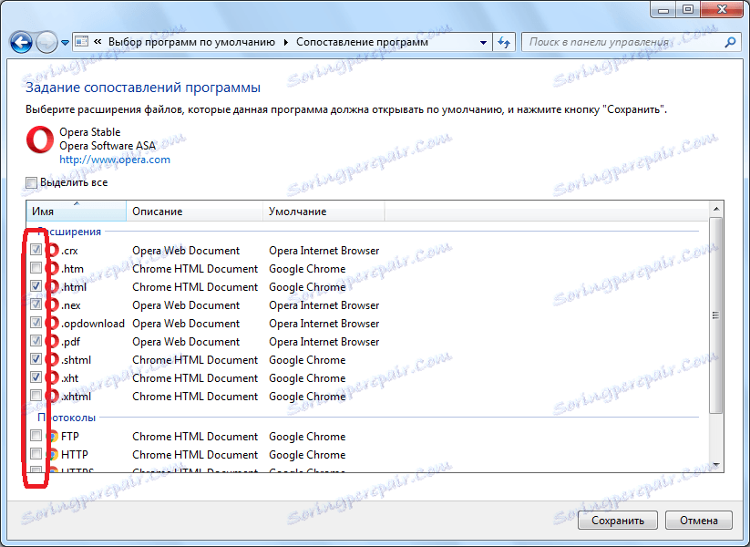The height and width of the screenshot is (547, 750).
Task: Click the Opera icon in the .html row
Action: (x=52, y=286)
